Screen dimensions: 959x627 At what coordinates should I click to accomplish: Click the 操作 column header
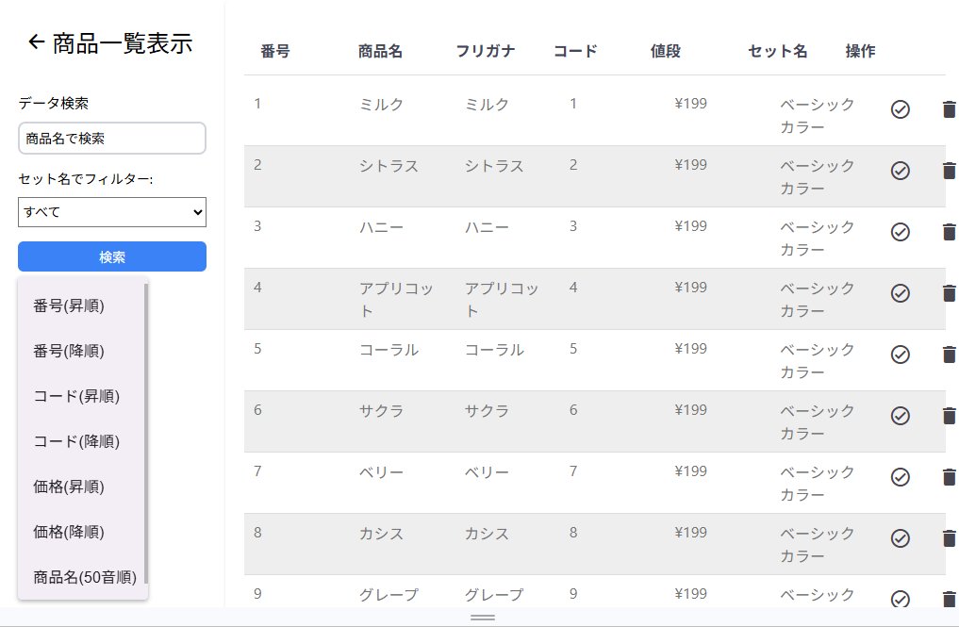pos(861,51)
